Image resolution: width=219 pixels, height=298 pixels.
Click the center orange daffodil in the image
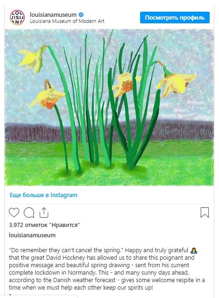click(125, 85)
